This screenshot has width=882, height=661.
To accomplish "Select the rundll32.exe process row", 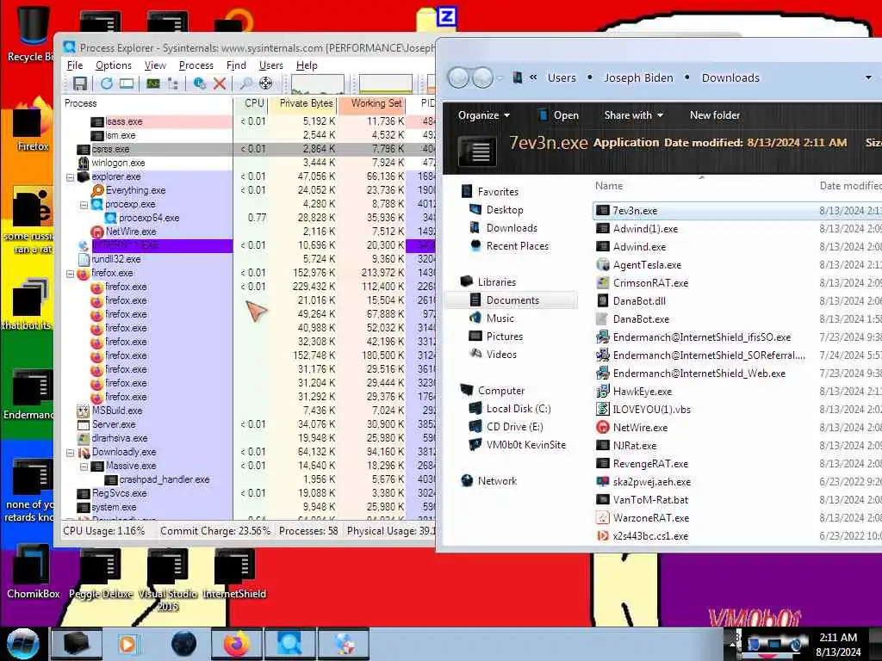I will (250, 259).
